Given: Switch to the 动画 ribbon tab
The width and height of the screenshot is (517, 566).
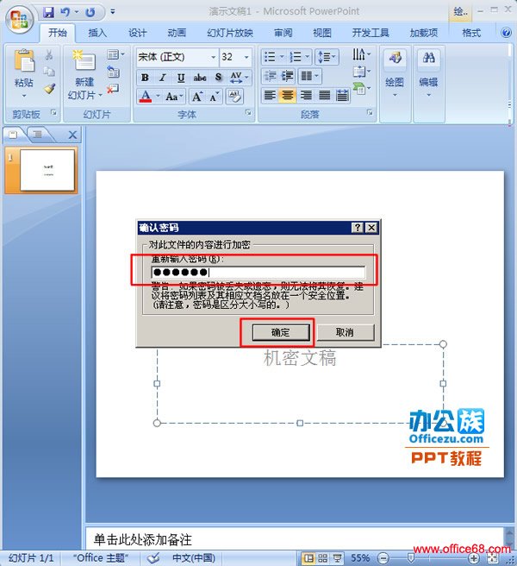Looking at the screenshot, I should [177, 33].
